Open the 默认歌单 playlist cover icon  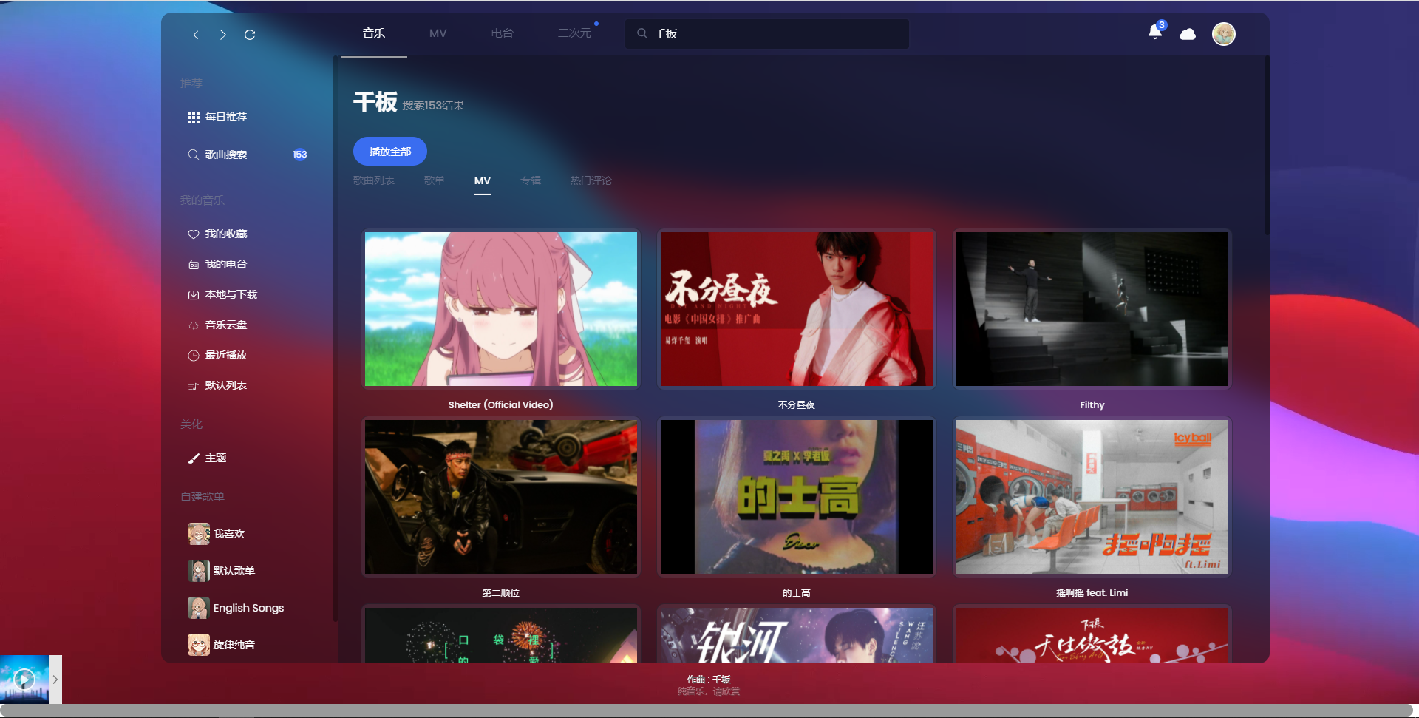pos(198,571)
